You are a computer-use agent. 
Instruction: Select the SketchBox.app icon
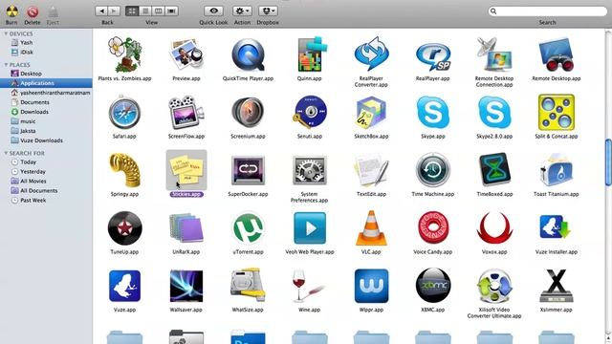(x=371, y=113)
